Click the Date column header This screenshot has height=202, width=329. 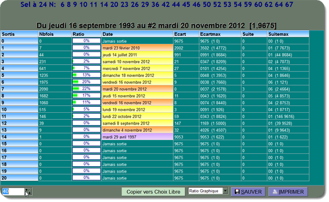pyautogui.click(x=137, y=34)
